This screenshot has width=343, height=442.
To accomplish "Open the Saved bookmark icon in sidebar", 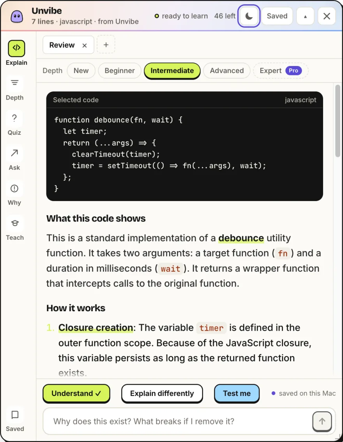I will click(x=15, y=415).
